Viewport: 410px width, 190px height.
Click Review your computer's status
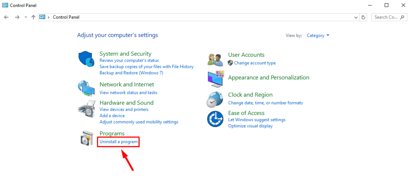coord(129,60)
